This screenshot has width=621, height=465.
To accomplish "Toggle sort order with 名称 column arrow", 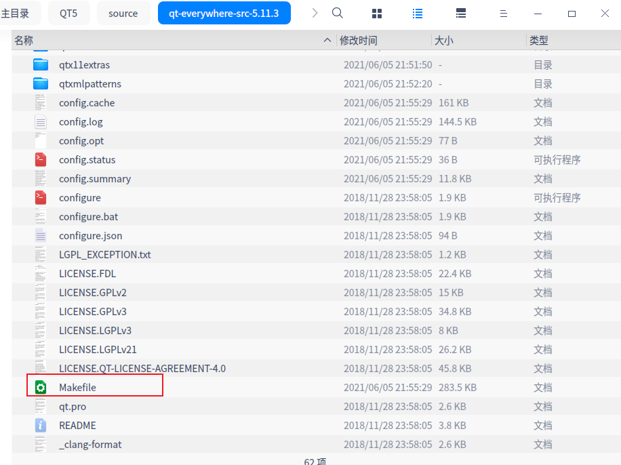I will pyautogui.click(x=327, y=40).
